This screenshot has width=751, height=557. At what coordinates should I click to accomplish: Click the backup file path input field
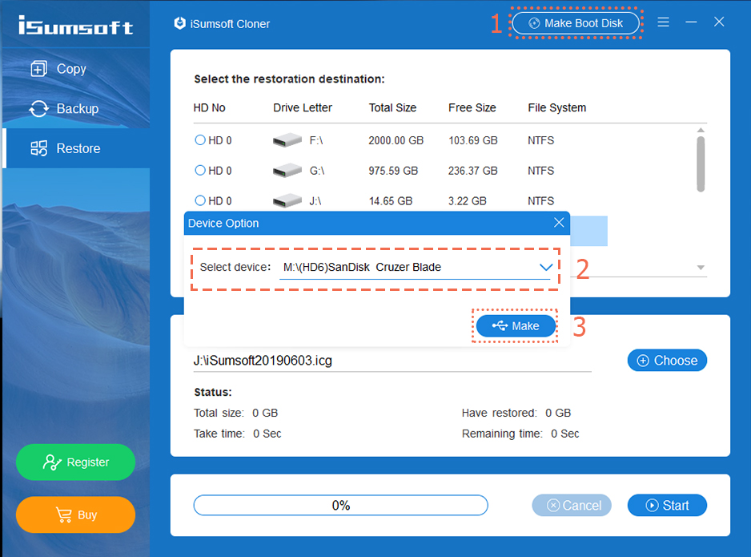click(392, 361)
